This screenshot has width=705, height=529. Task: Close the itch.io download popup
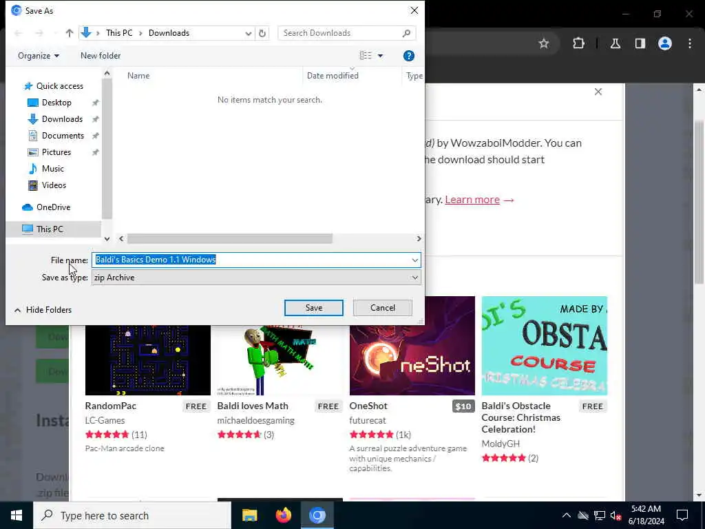tap(598, 92)
